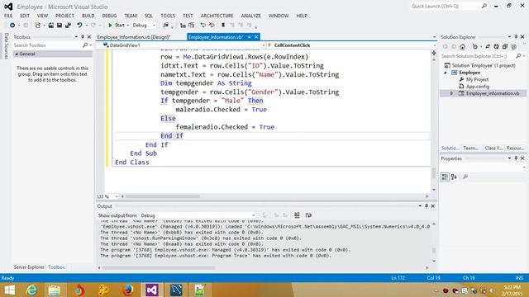Click the Property Pages wrench icon
Image resolution: width=529 pixels, height=297 pixels.
point(465,177)
